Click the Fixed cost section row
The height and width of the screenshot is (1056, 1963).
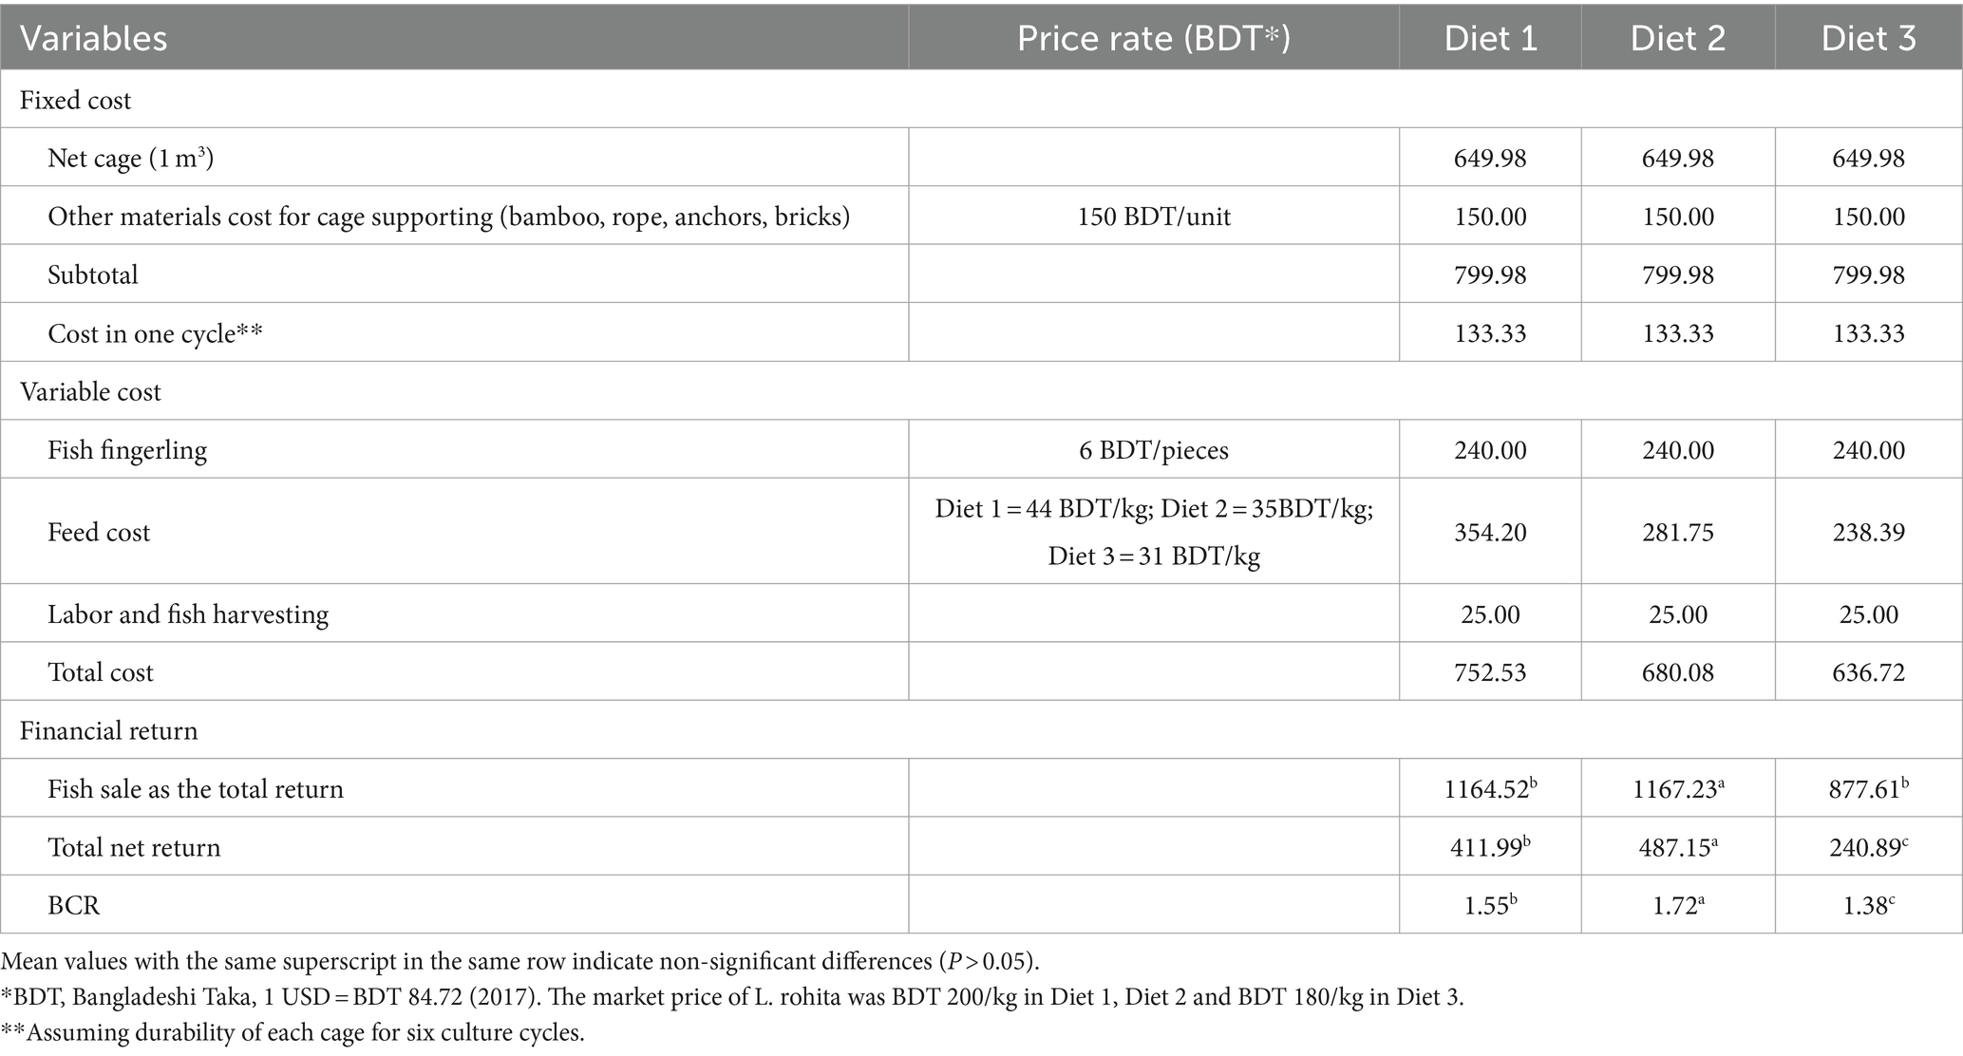point(76,100)
